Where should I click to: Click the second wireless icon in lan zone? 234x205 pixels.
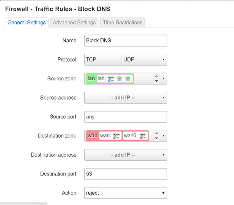128,79
